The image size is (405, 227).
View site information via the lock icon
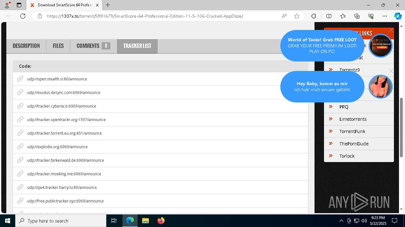[x=40, y=16]
